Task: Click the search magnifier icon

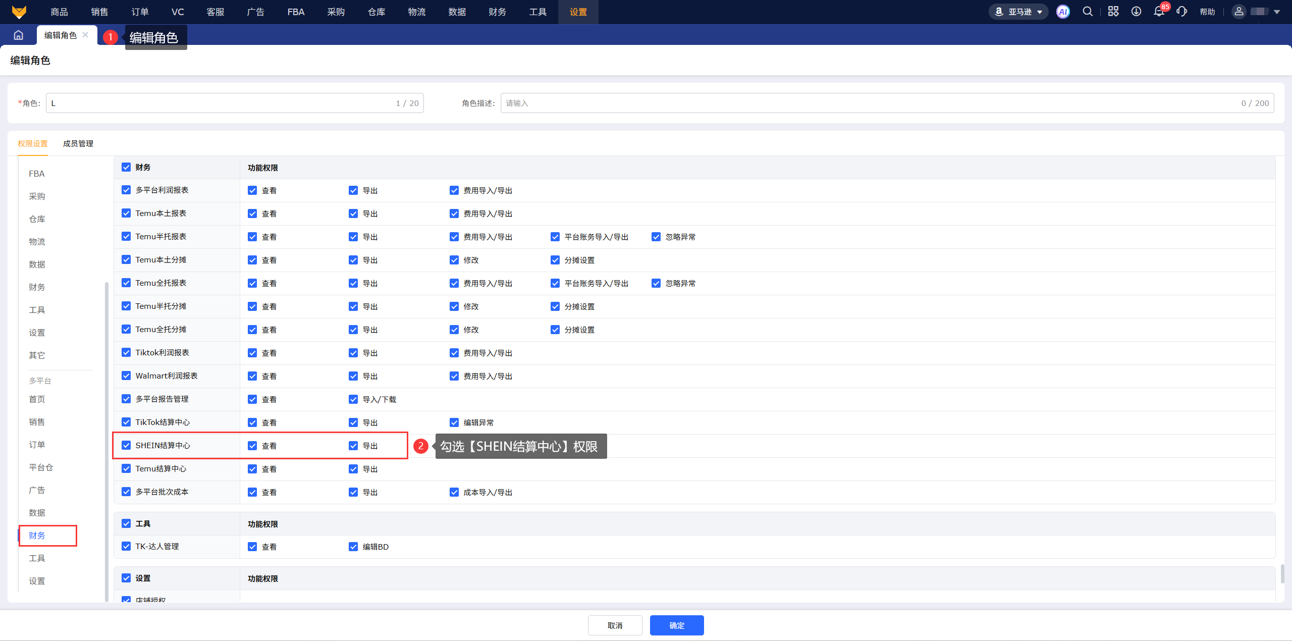Action: coord(1088,12)
